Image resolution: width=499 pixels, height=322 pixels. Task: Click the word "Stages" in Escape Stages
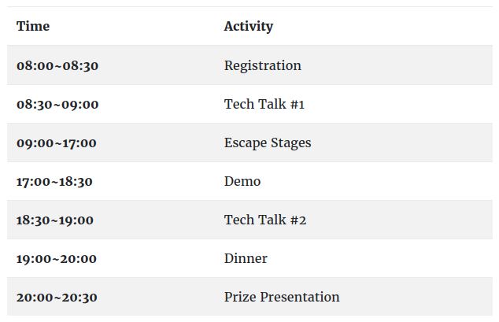[290, 142]
